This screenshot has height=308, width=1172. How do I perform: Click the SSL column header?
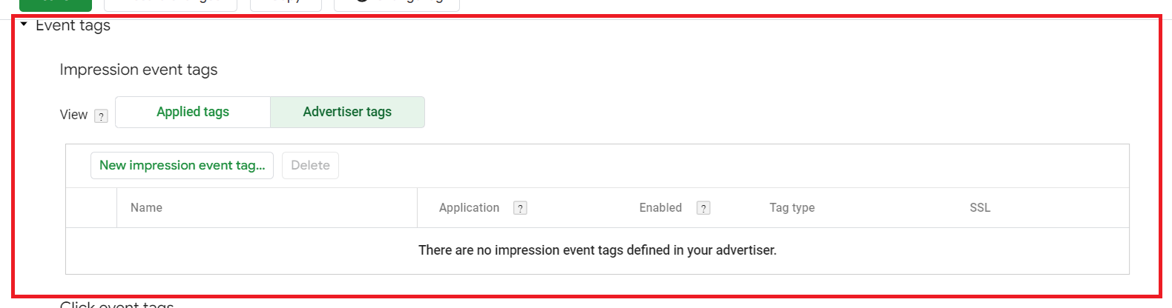point(980,208)
